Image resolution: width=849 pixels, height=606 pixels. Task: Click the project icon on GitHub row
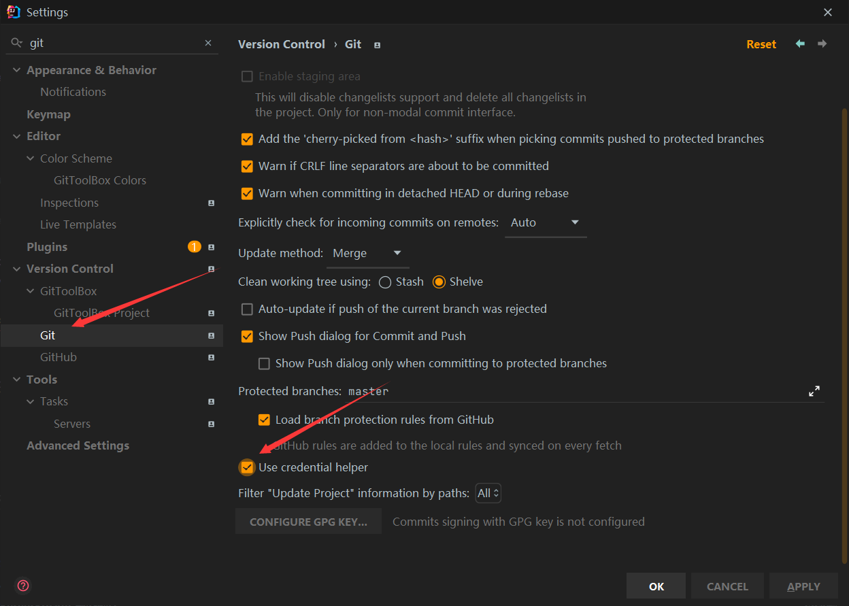(212, 357)
